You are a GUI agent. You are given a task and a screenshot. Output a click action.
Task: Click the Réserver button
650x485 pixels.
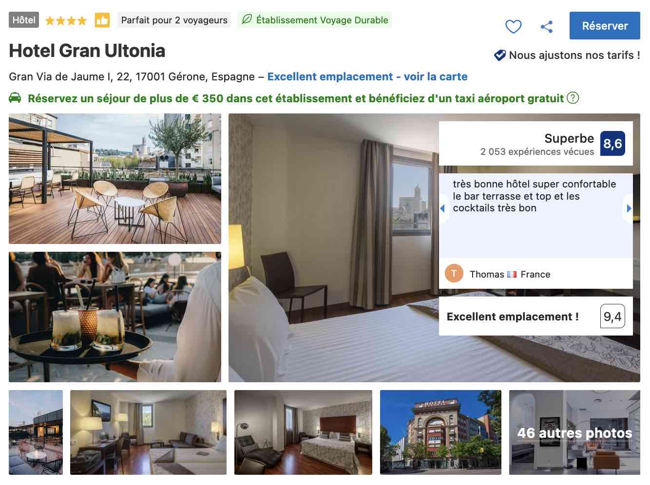pyautogui.click(x=605, y=26)
